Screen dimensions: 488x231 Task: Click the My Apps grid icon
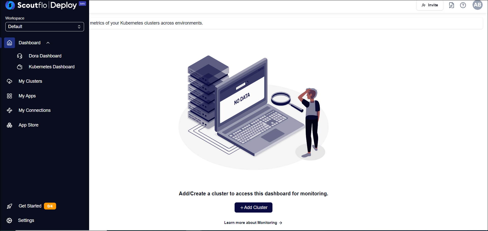coord(9,96)
